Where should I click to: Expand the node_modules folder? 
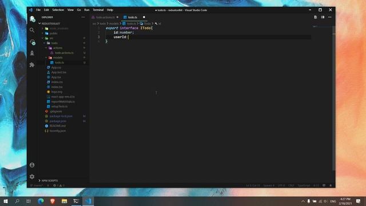click(x=43, y=29)
